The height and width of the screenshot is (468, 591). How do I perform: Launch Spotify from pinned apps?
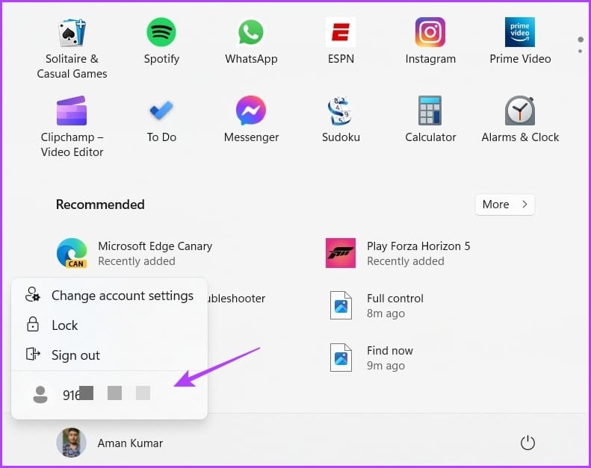[161, 41]
